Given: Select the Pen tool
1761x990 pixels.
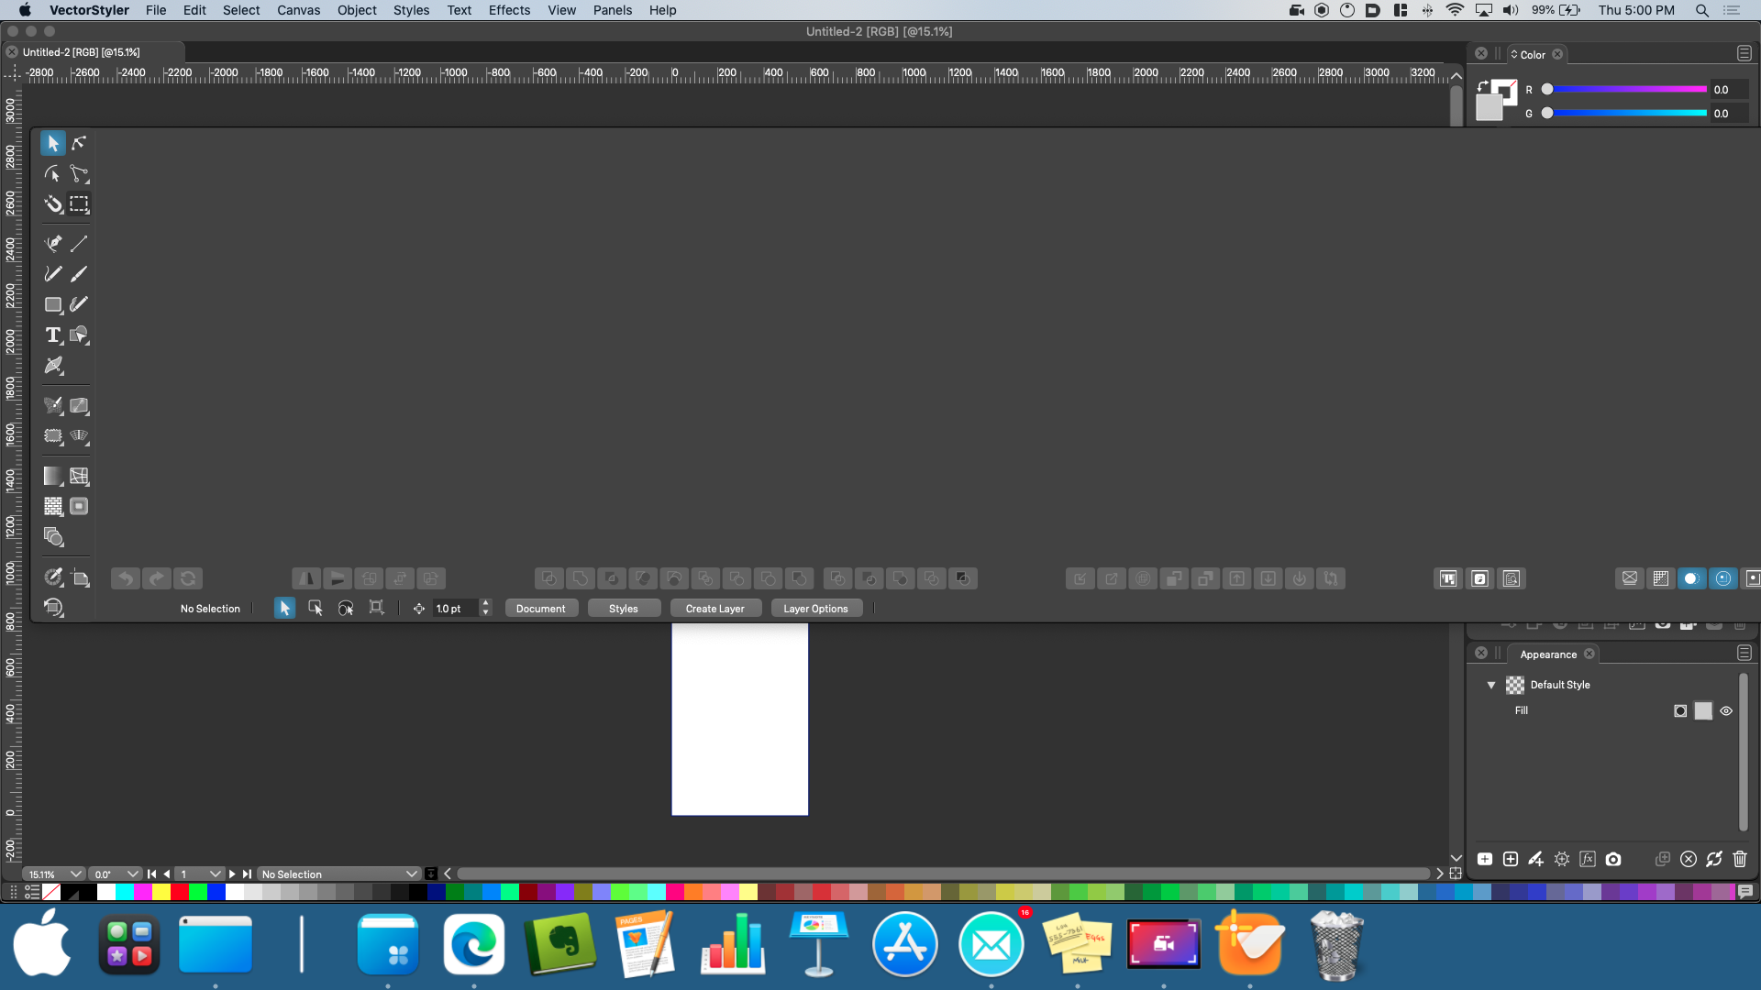Looking at the screenshot, I should click(53, 244).
